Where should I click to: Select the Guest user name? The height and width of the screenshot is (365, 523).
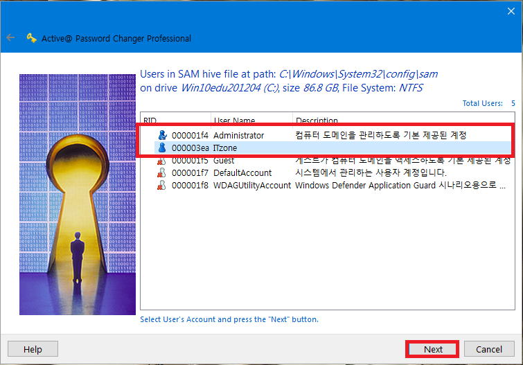coord(224,161)
